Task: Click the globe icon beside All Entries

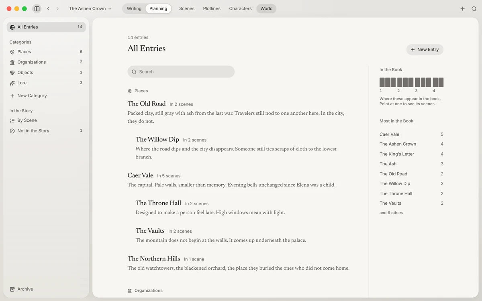Action: pyautogui.click(x=12, y=27)
